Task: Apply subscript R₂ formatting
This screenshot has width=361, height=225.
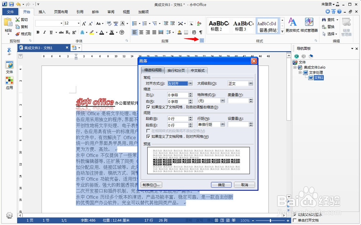Action: click(x=68, y=32)
